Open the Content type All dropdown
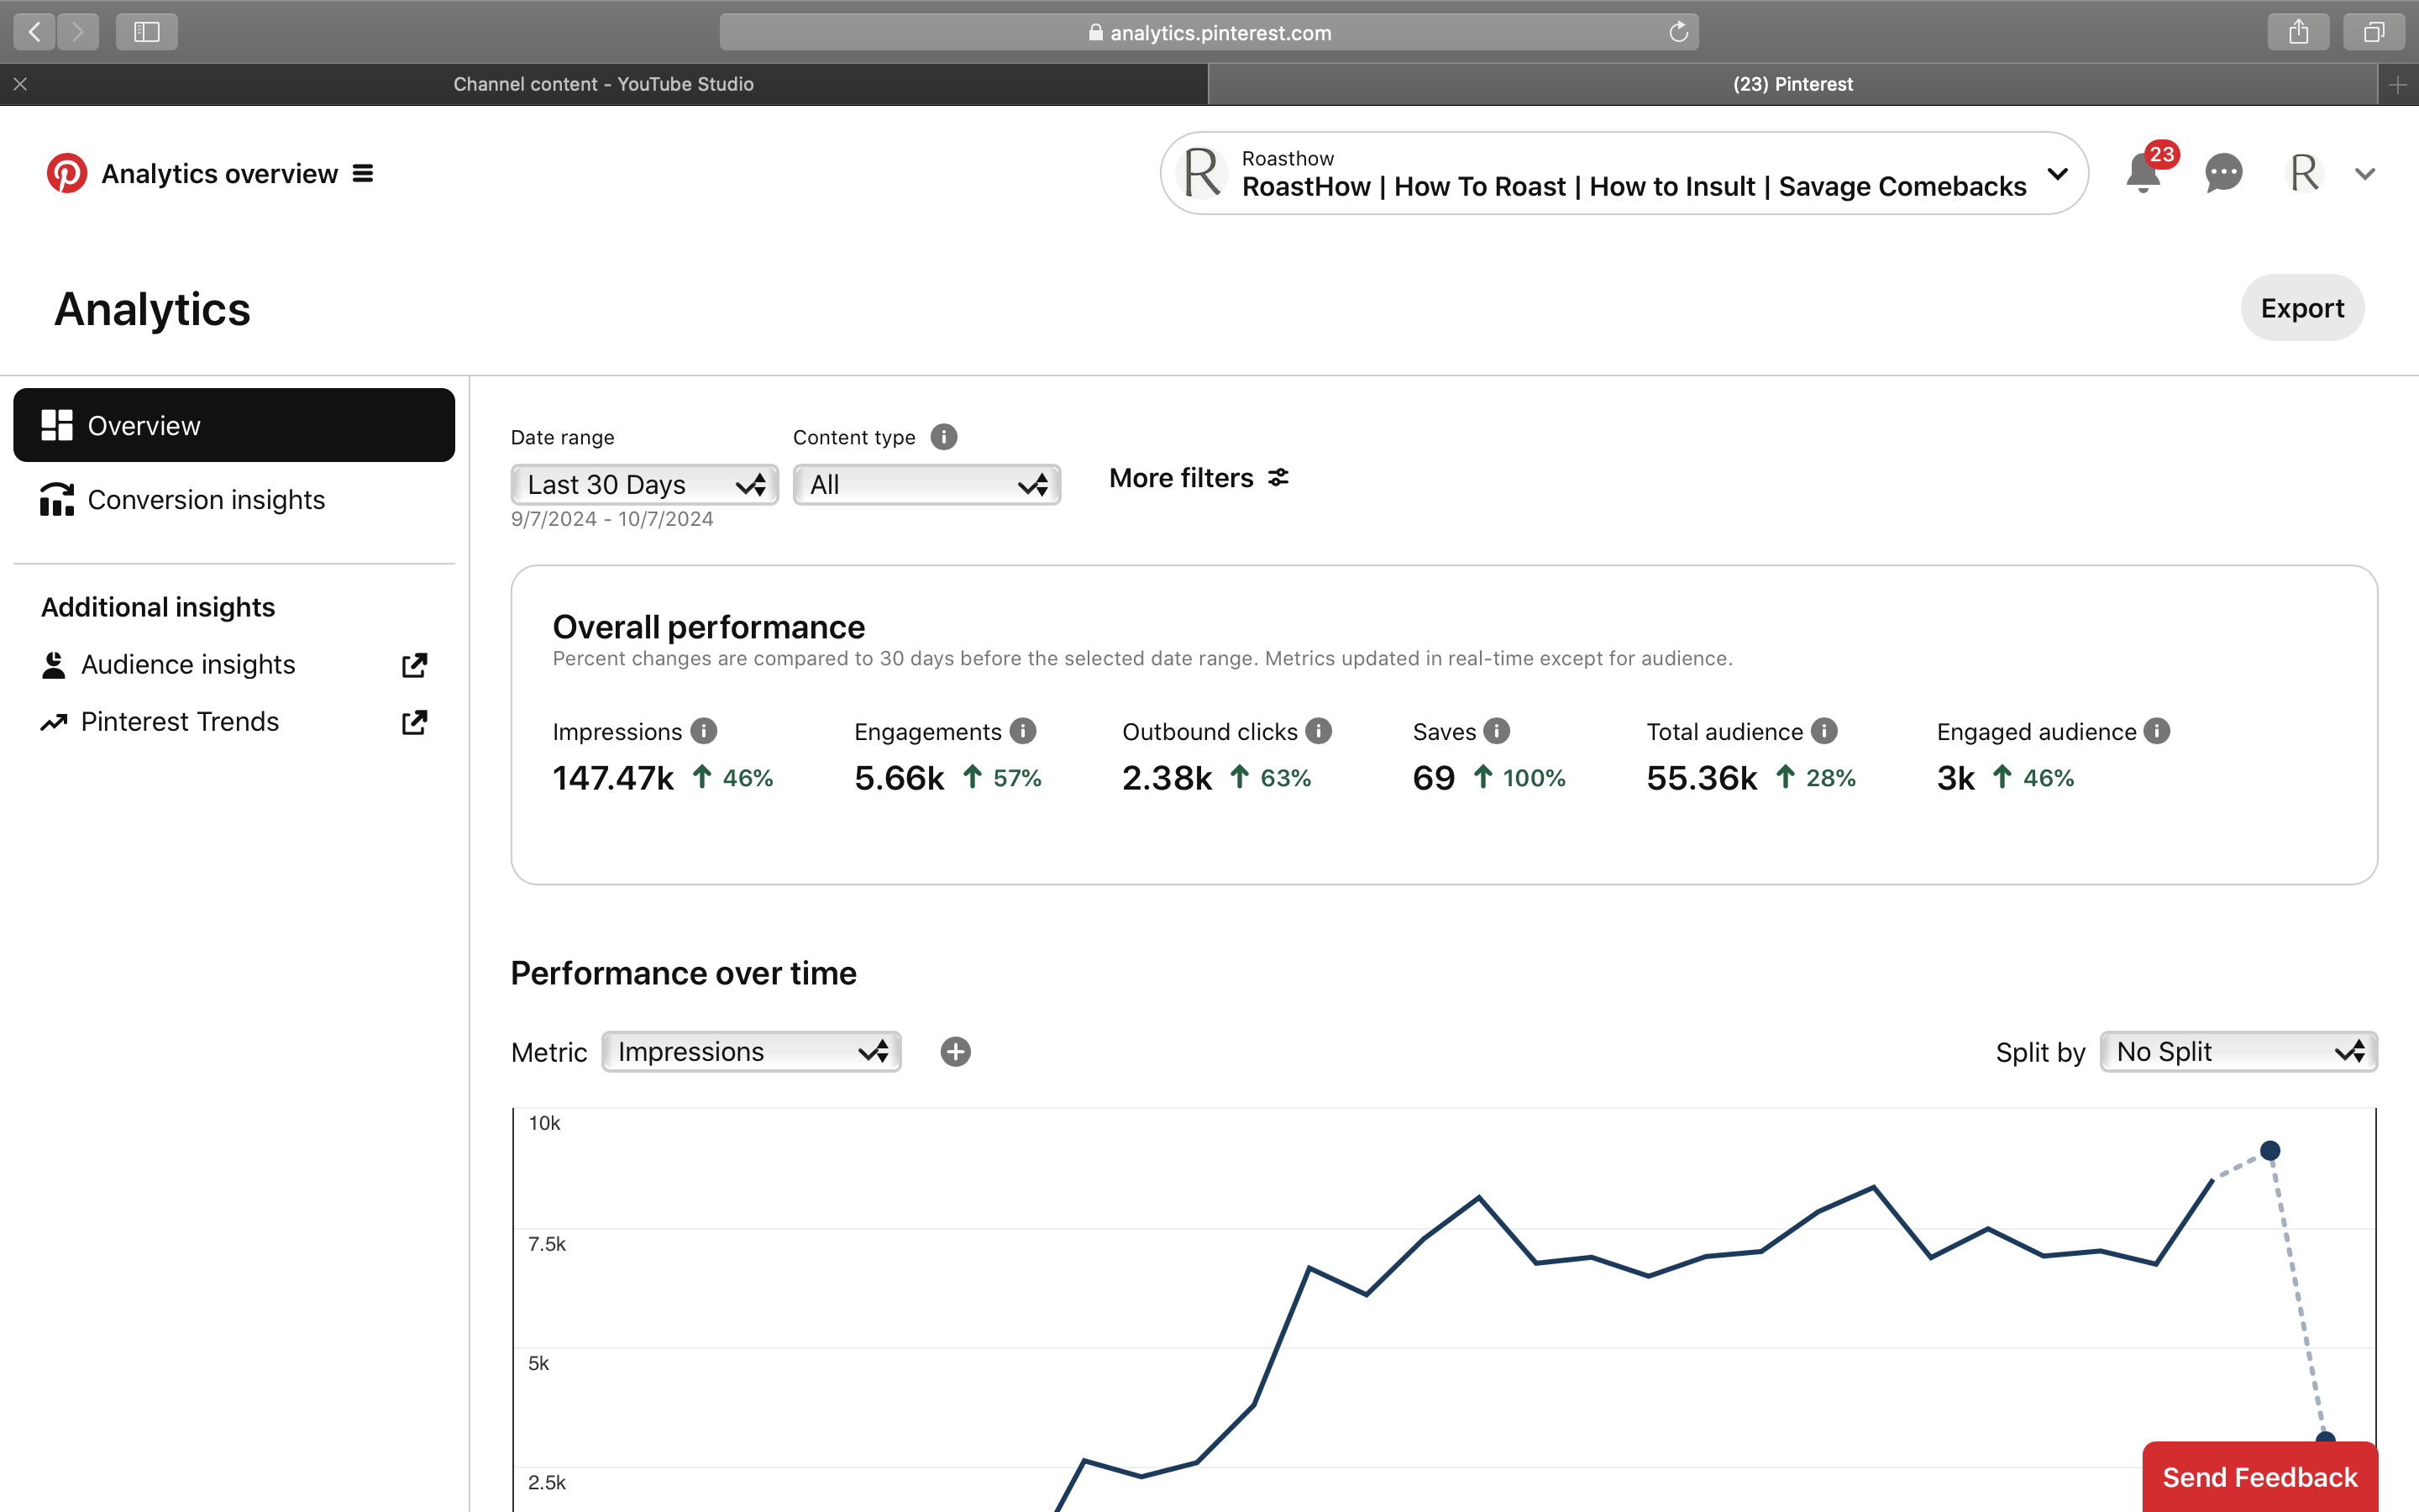This screenshot has width=2419, height=1512. click(x=926, y=485)
